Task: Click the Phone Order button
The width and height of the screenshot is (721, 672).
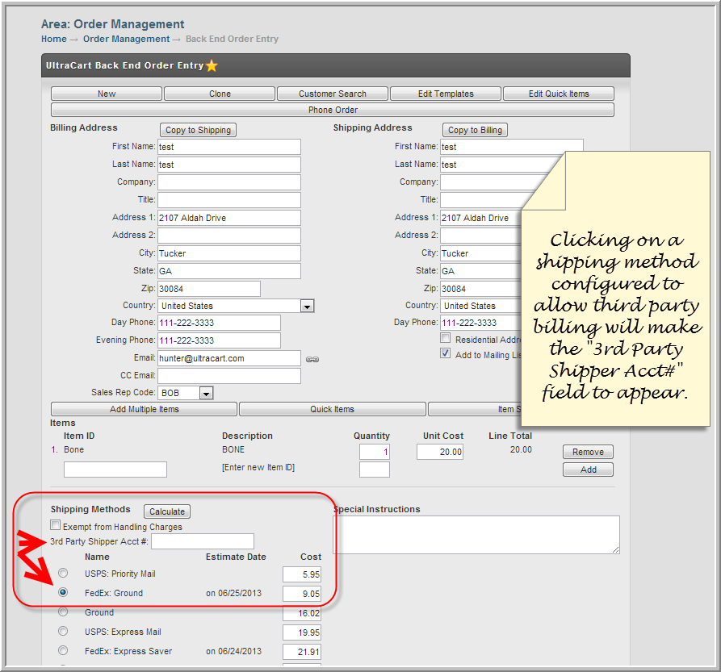Action: (333, 110)
